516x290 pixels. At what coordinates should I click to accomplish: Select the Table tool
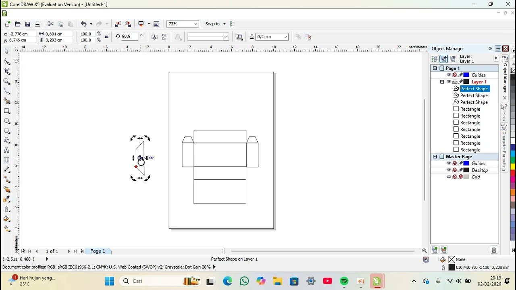click(x=6, y=160)
